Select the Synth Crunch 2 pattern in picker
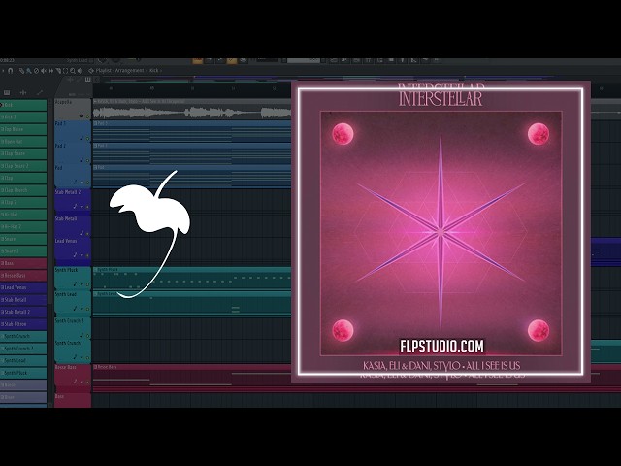The height and width of the screenshot is (466, 621). (x=23, y=349)
